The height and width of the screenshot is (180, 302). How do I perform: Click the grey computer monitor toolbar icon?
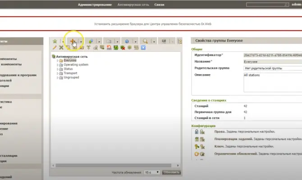(x=164, y=41)
